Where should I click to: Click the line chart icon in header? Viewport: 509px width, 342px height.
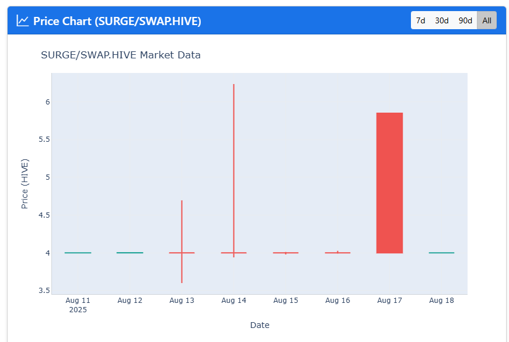22,21
